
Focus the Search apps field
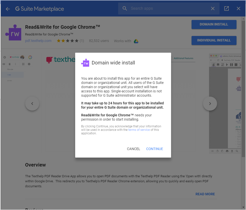[x=169, y=8]
